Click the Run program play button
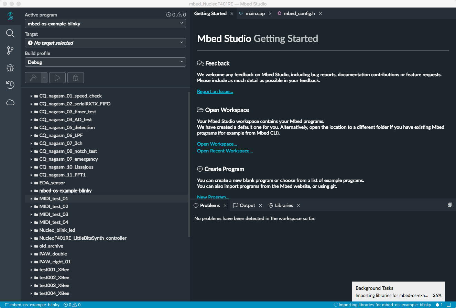 point(57,78)
